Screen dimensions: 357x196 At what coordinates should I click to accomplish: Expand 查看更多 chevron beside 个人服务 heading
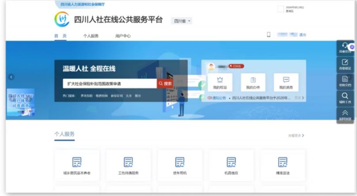[303, 135]
